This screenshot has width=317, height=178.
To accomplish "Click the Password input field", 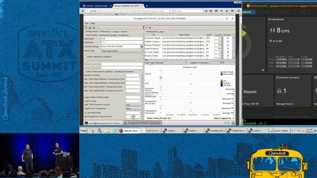I will click(122, 43).
